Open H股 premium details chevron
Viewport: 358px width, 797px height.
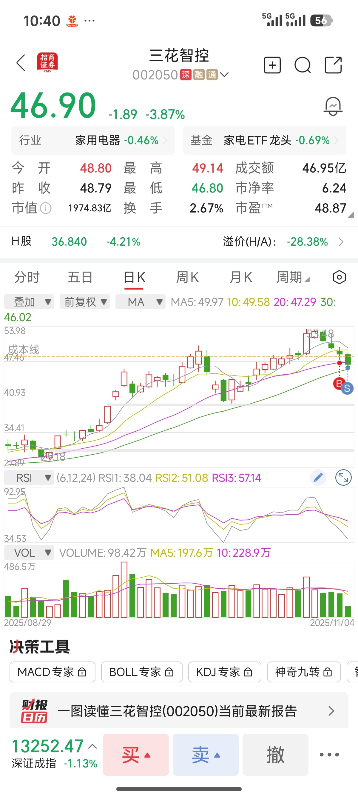(341, 241)
